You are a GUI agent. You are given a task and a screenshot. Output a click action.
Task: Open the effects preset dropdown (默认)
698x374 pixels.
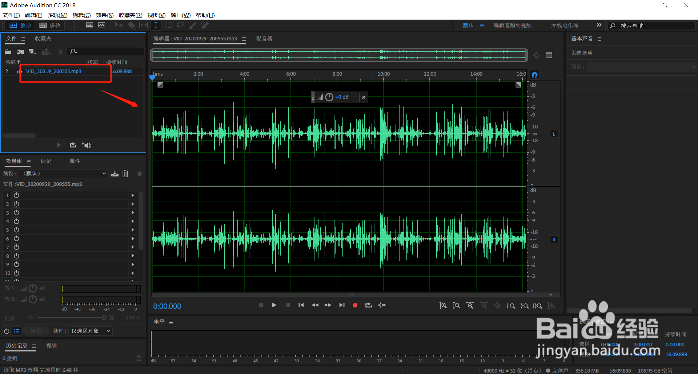[x=63, y=174]
